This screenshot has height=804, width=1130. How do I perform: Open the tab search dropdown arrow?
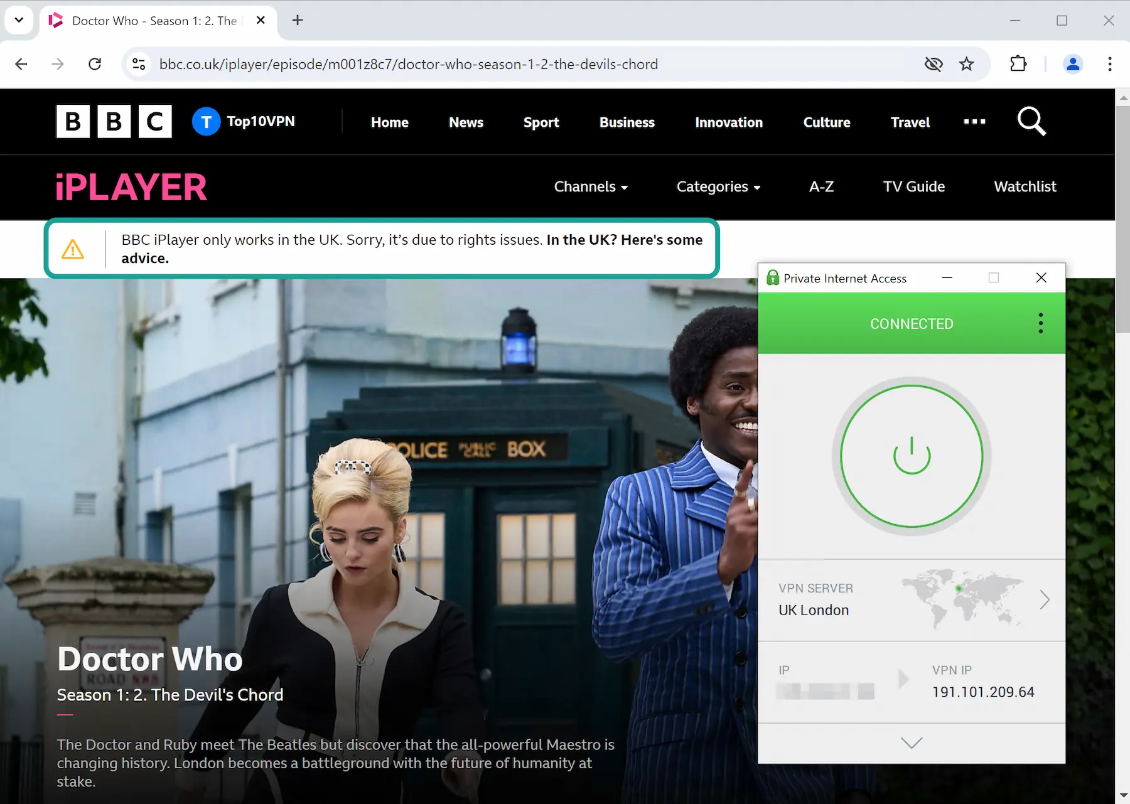19,20
